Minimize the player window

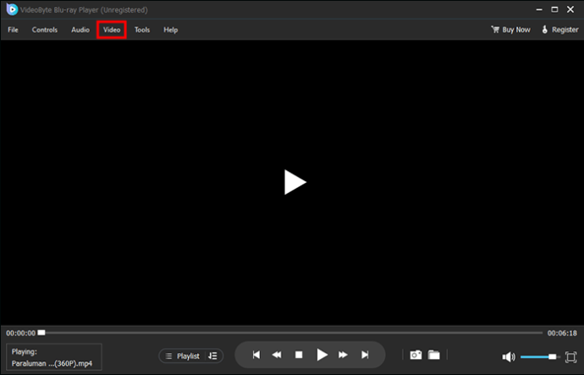[x=539, y=9]
